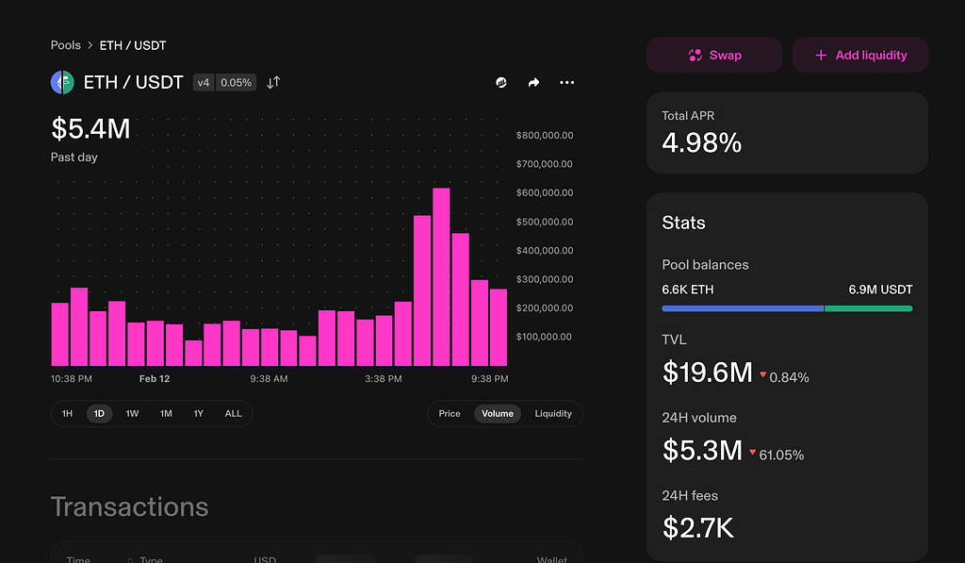Sort transactions by the Time column
This screenshot has width=965, height=563.
tap(78, 559)
